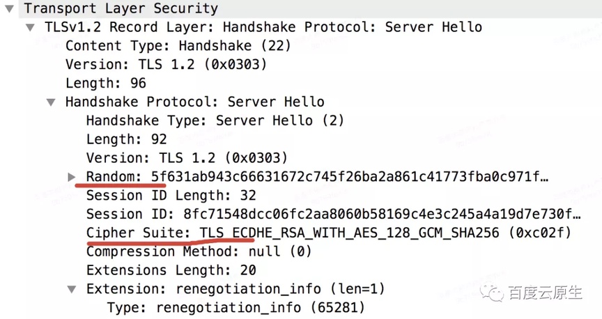Select Type: renegotiation_info (65281) row
The image size is (602, 319).
pyautogui.click(x=236, y=307)
